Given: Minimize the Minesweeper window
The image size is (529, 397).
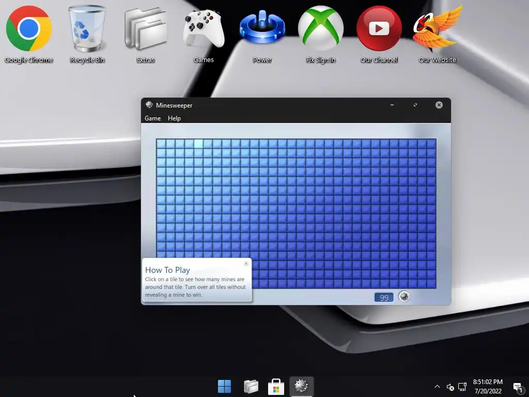Looking at the screenshot, I should 392,105.
